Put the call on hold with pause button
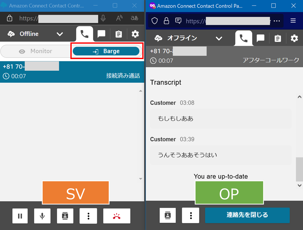The height and width of the screenshot is (230, 303). [x=20, y=216]
